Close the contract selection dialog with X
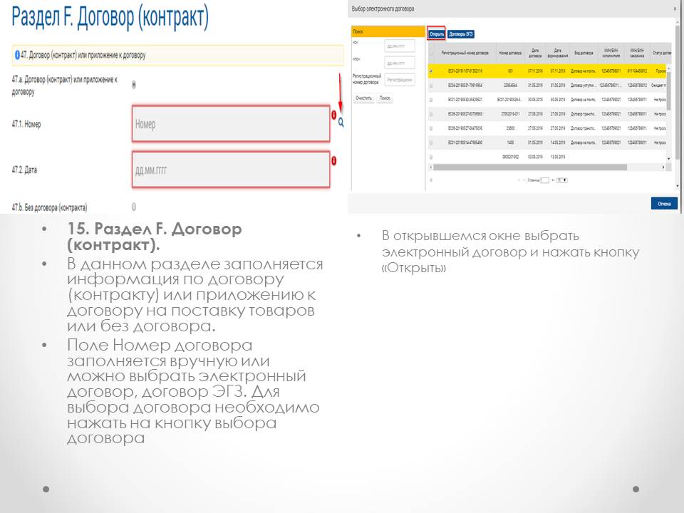 click(x=675, y=9)
